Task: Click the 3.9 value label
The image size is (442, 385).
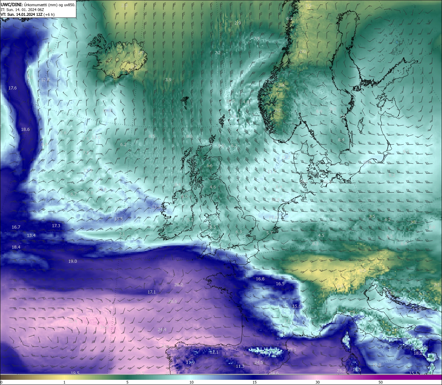Action: [168, 80]
